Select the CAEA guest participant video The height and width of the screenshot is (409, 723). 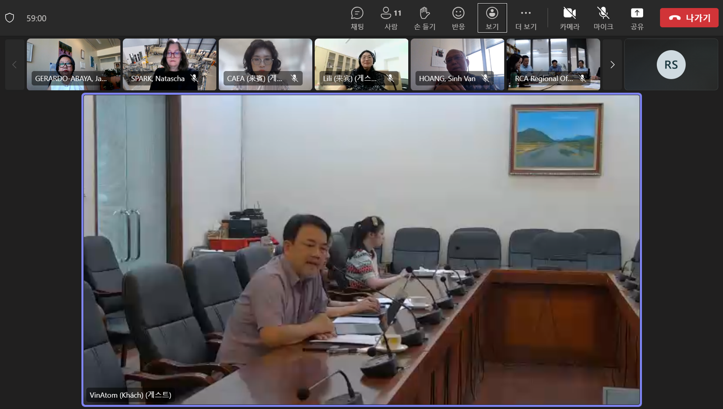265,64
